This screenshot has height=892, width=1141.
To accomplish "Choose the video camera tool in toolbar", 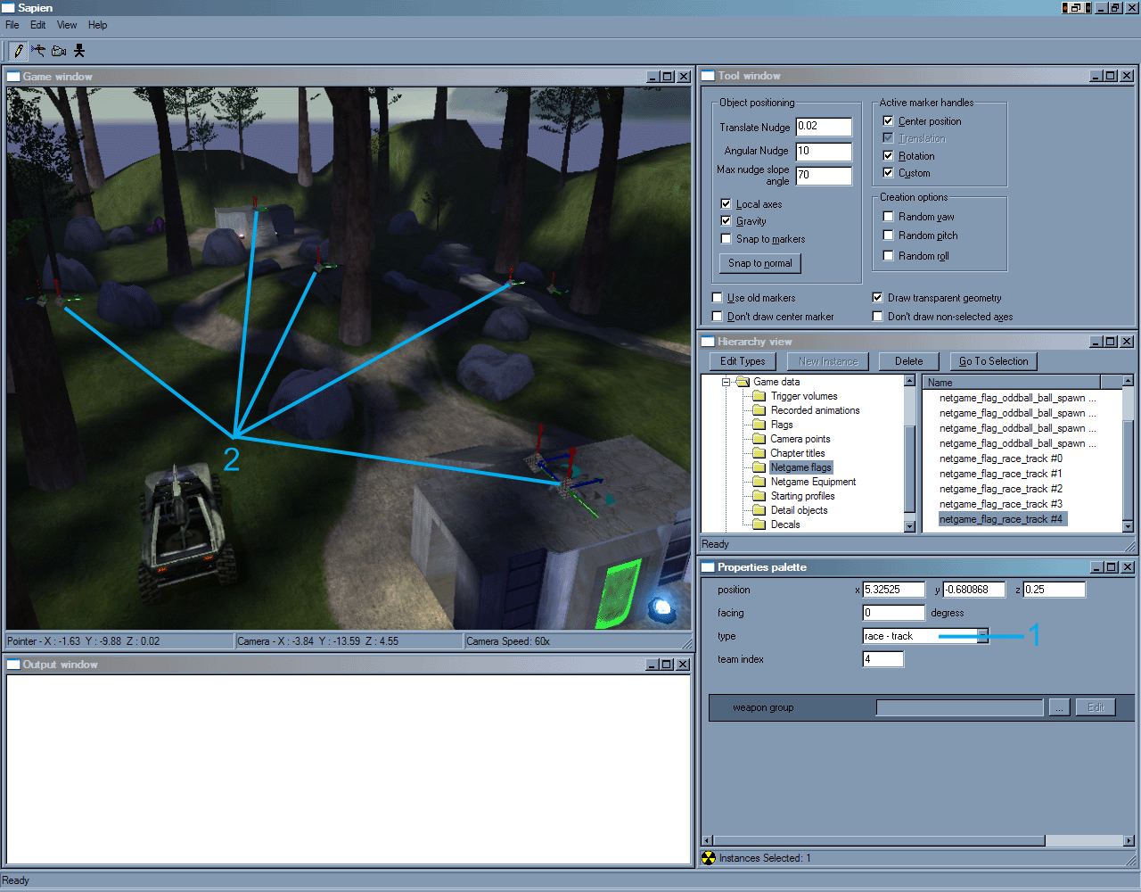I will pyautogui.click(x=59, y=51).
